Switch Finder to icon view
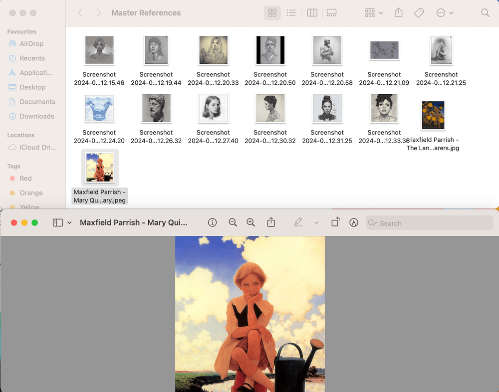The width and height of the screenshot is (499, 392). coord(272,13)
